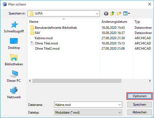This screenshot has width=154, height=118.
Task: Select Dieser PC in the sidebar
Action: [14, 76]
